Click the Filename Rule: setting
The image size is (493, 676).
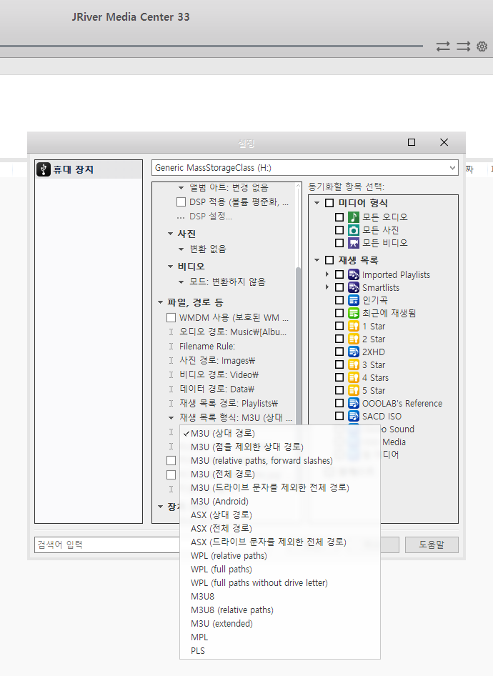click(x=207, y=346)
